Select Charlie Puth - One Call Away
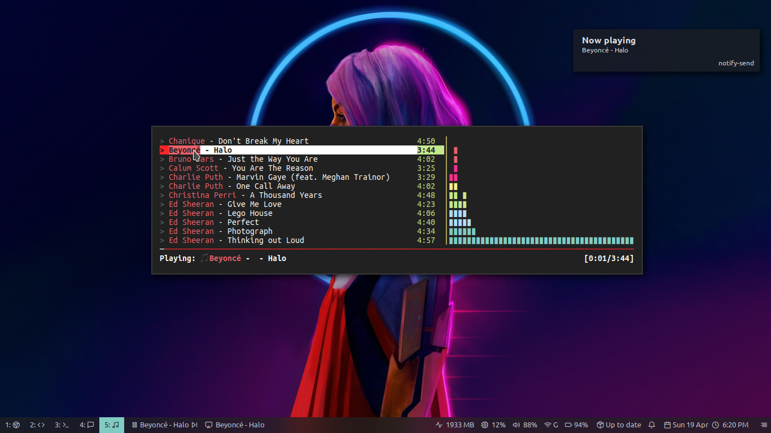The height and width of the screenshot is (433, 771). 302,186
